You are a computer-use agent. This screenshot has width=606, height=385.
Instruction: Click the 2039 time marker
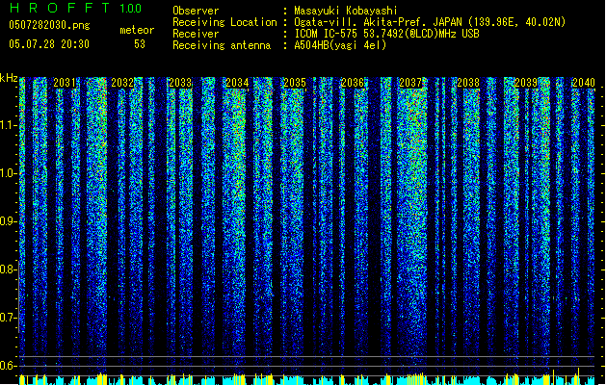click(x=526, y=83)
